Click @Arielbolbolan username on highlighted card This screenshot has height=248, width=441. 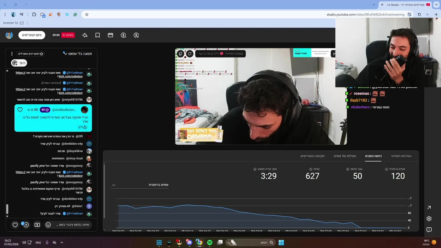click(64, 110)
